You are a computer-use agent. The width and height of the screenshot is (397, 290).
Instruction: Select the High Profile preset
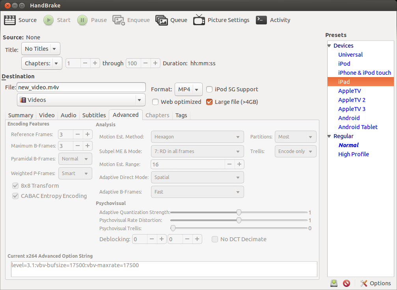(354, 154)
